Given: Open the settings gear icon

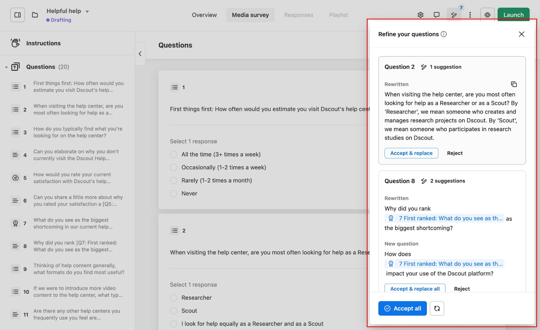Looking at the screenshot, I should point(420,15).
